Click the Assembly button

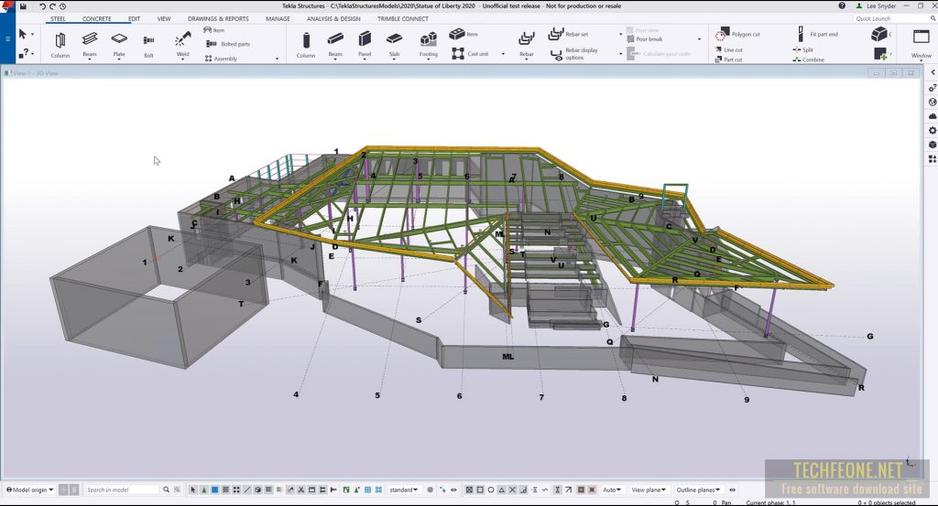tap(222, 59)
